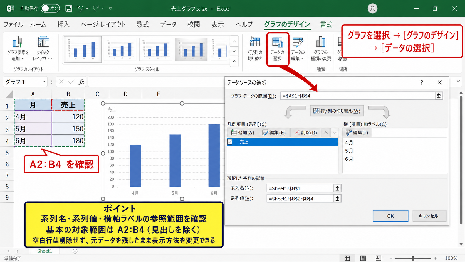Toggle the AutoSave switch
The height and width of the screenshot is (262, 465).
coord(50,8)
